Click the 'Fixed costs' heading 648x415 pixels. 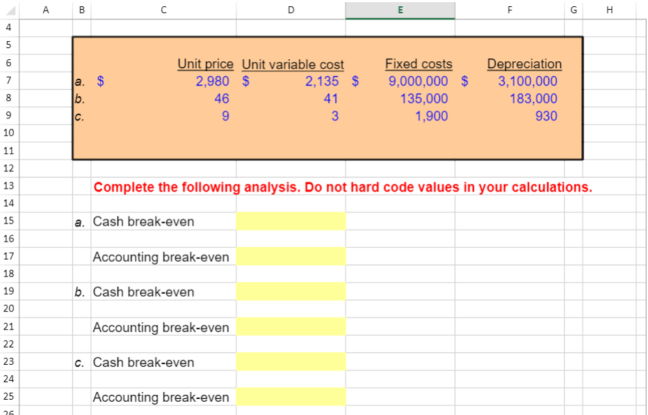[419, 64]
